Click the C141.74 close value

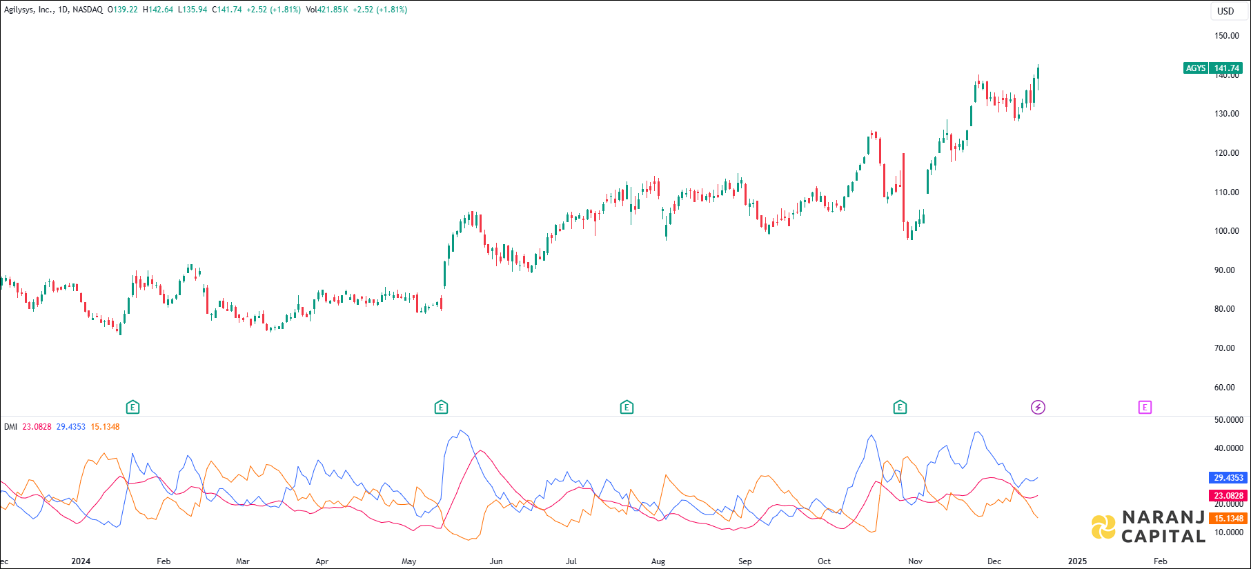227,10
